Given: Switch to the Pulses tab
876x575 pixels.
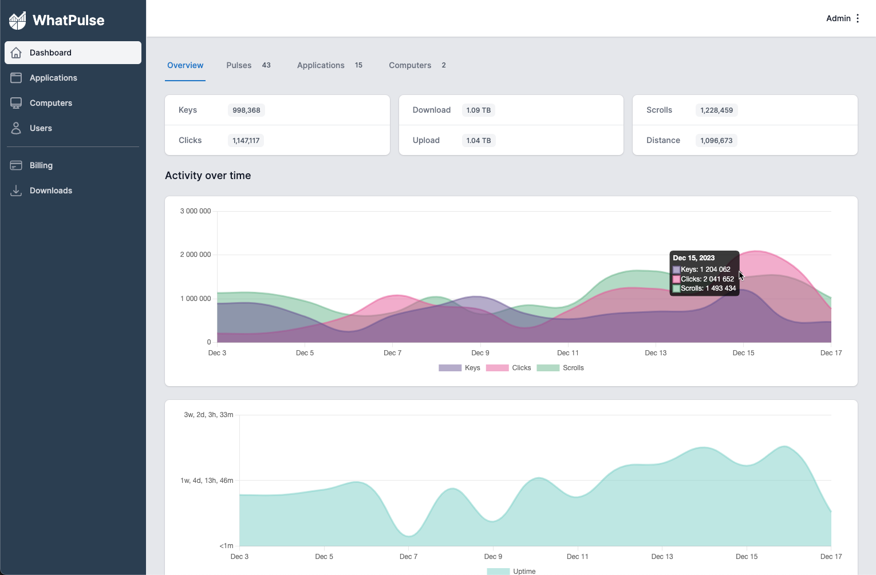Looking at the screenshot, I should pos(239,65).
